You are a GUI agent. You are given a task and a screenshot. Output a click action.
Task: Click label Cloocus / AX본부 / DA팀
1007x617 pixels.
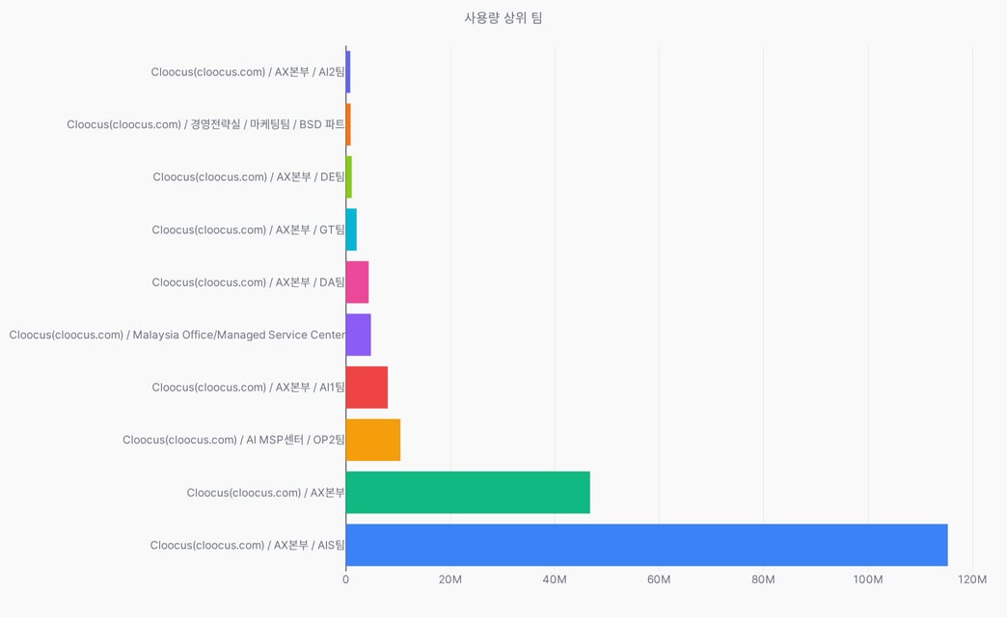[249, 282]
